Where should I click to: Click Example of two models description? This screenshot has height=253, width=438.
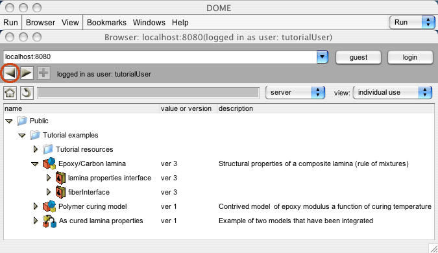pos(296,221)
